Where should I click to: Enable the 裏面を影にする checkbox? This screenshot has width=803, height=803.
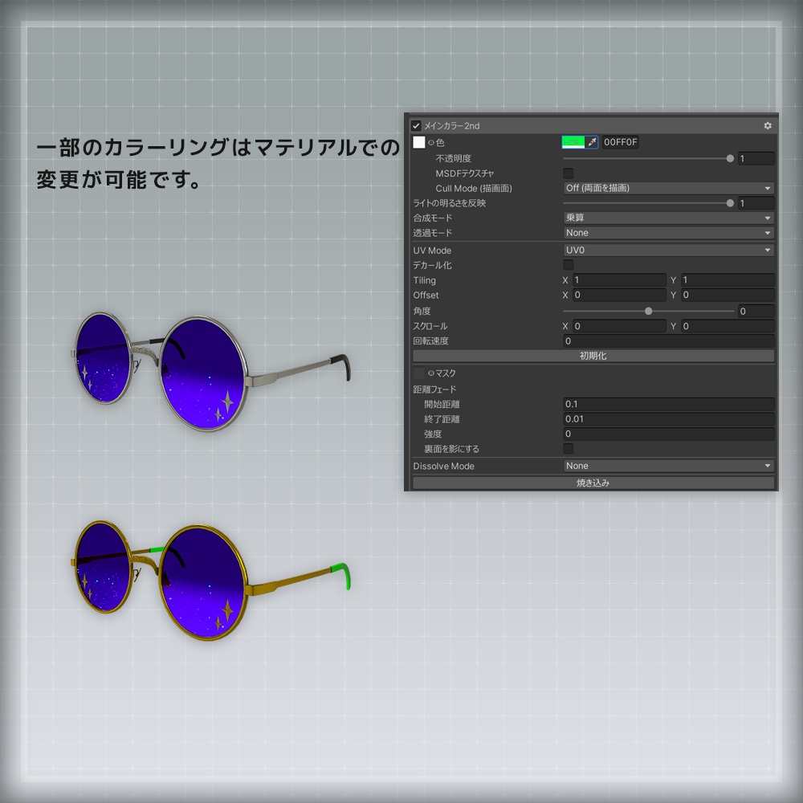pos(568,449)
